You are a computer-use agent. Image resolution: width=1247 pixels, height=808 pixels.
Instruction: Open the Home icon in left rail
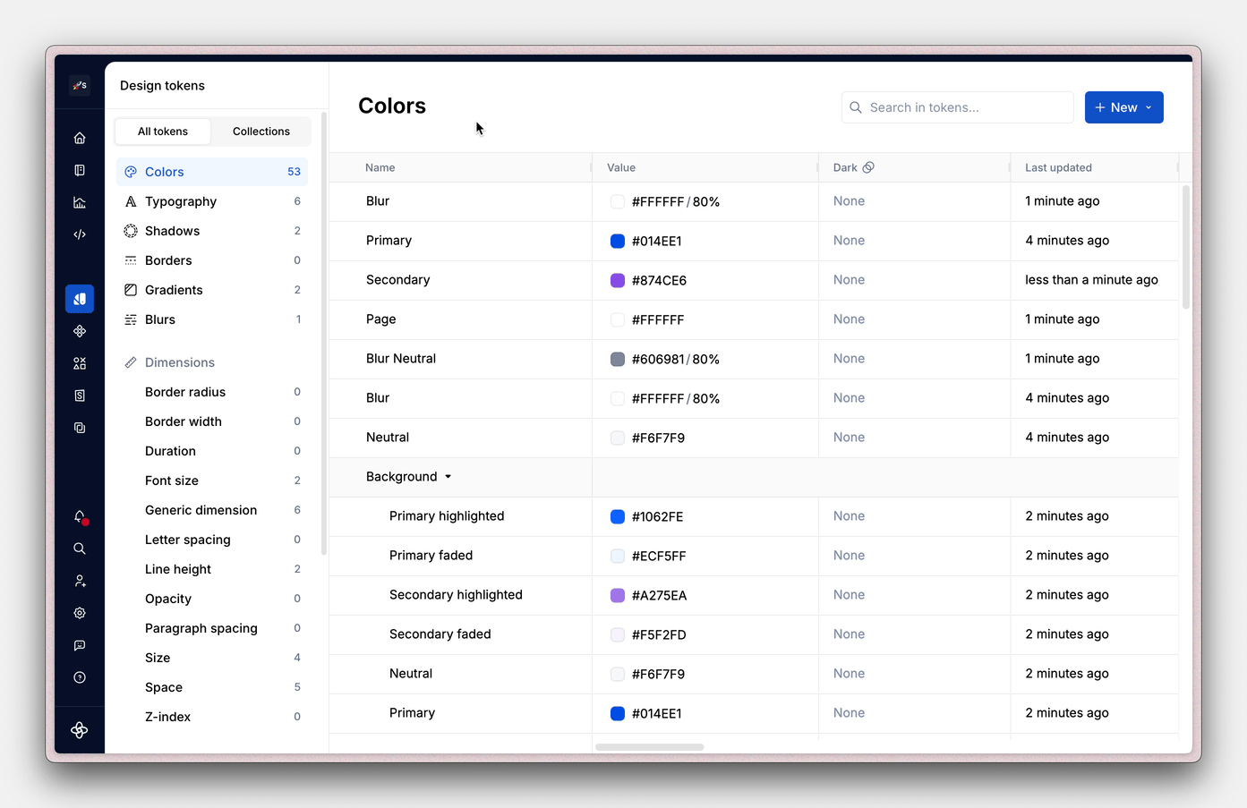click(x=80, y=138)
